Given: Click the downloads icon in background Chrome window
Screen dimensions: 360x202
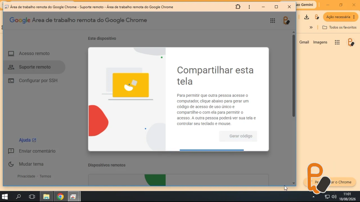Looking at the screenshot, I should tap(307, 17).
